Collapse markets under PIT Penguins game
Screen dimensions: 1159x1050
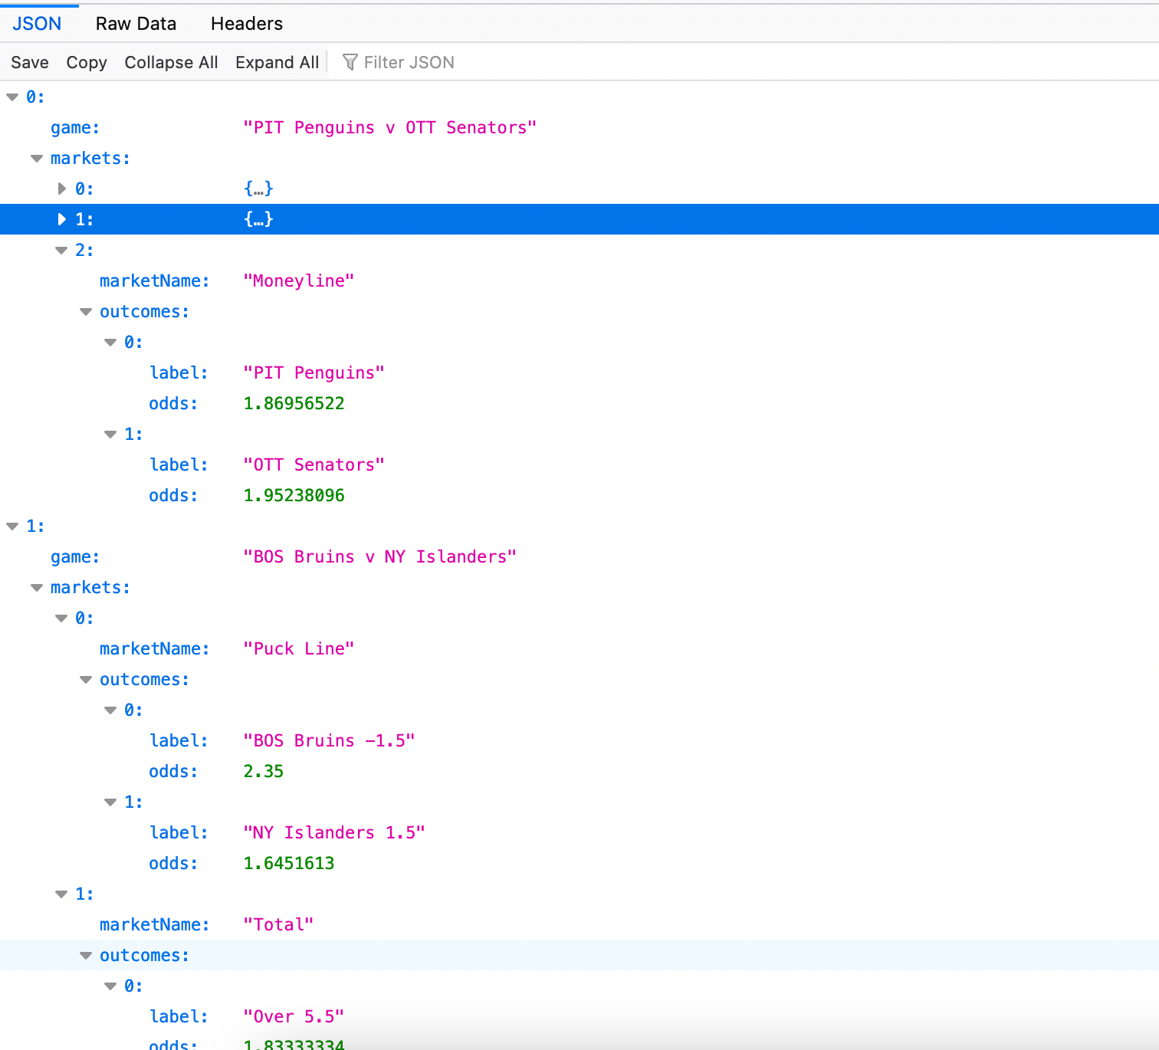(37, 159)
